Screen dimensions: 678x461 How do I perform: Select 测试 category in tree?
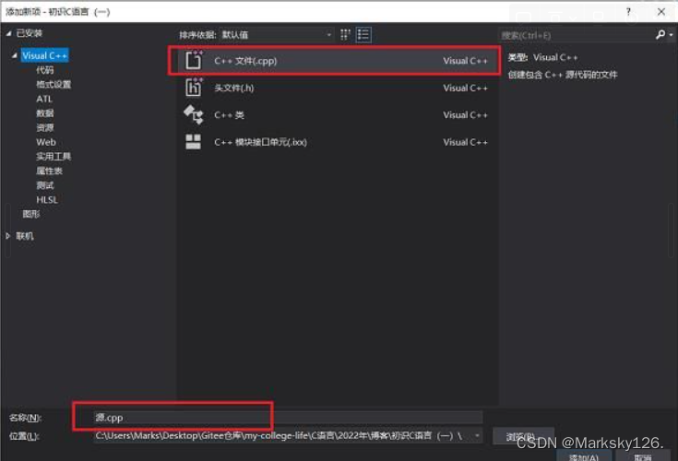45,185
